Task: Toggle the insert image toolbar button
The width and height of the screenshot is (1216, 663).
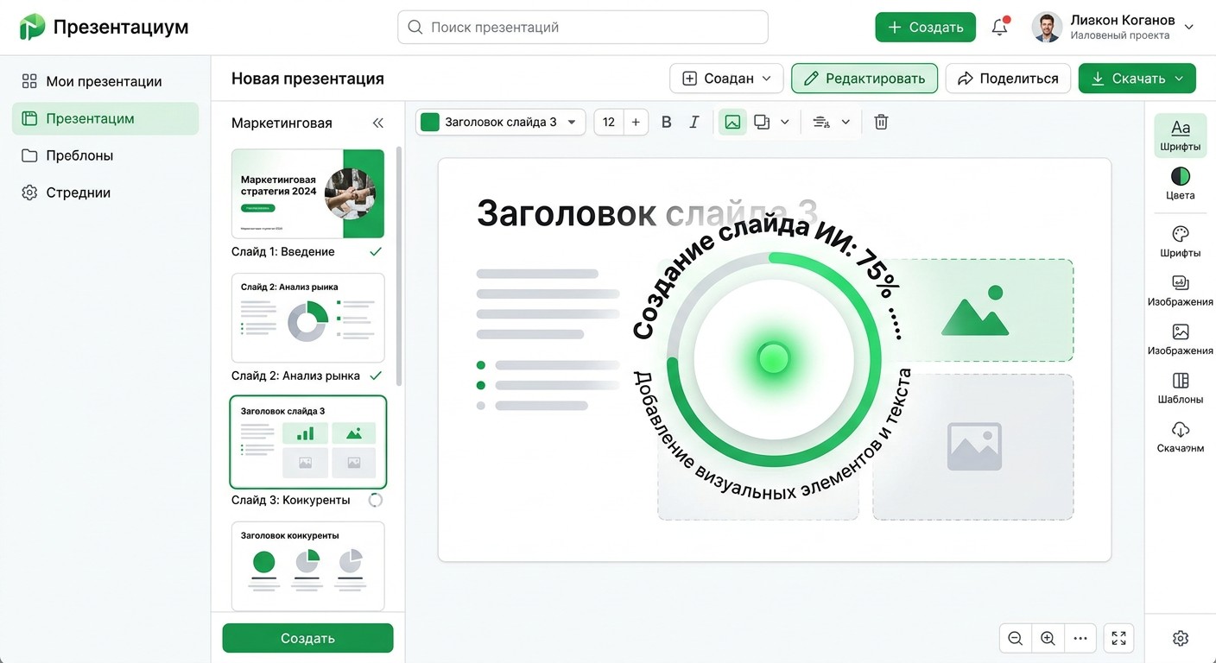Action: 732,122
